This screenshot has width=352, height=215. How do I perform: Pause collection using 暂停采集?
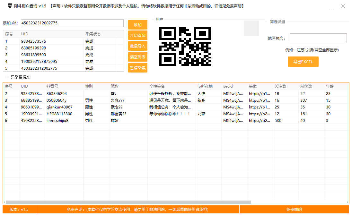click(137, 68)
